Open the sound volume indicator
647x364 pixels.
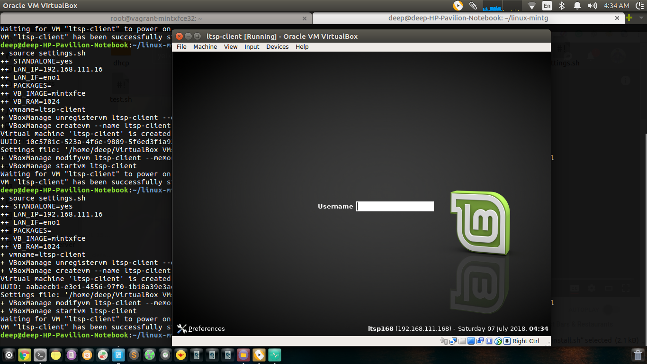click(x=593, y=6)
